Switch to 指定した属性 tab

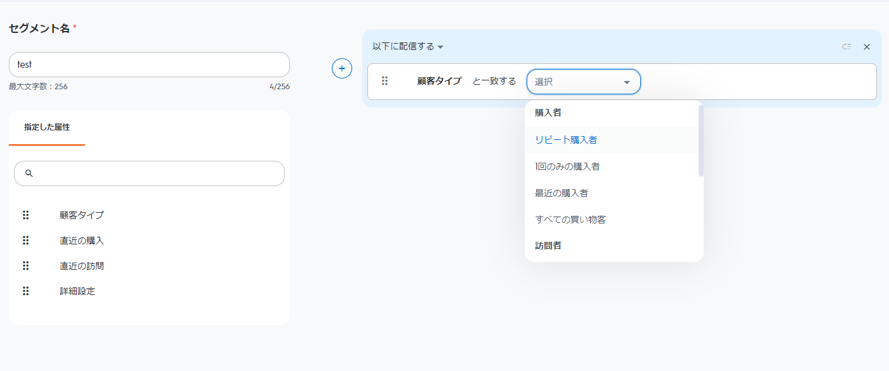click(47, 127)
